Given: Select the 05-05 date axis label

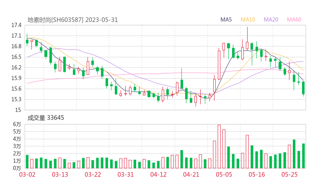Looking at the screenshot, I should click(224, 174).
